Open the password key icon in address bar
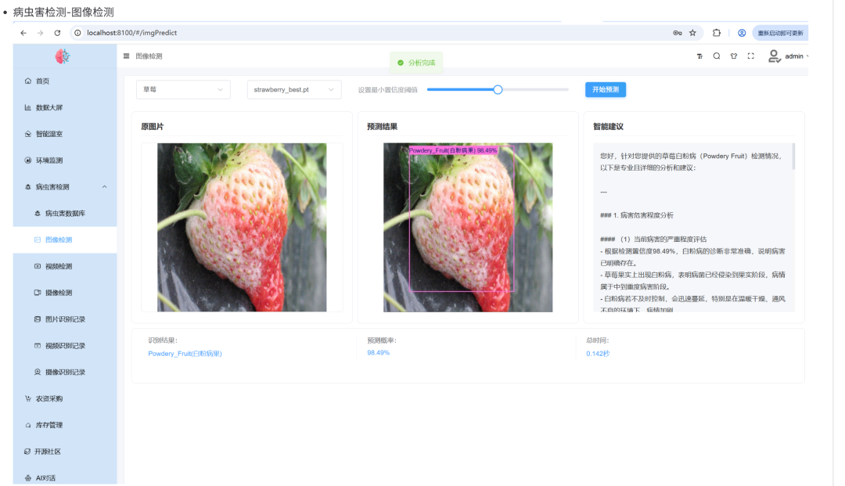The image size is (845, 486). tap(678, 33)
